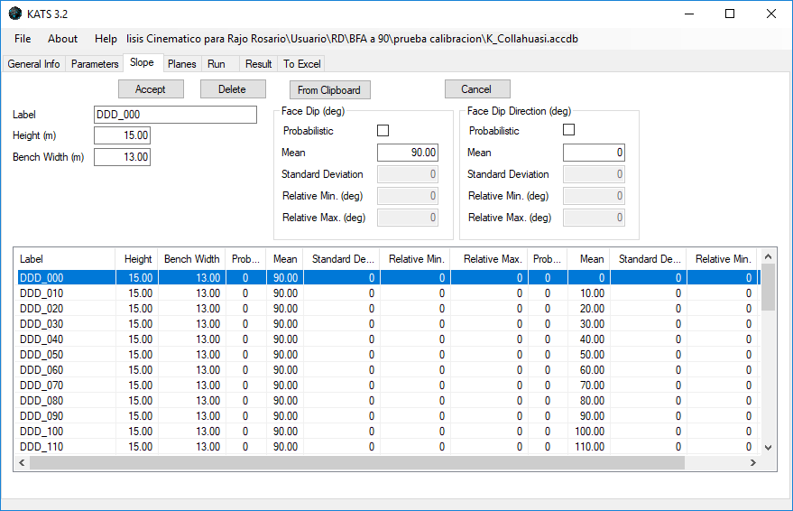Sort by the Label column header
The height and width of the screenshot is (511, 793).
pos(65,259)
